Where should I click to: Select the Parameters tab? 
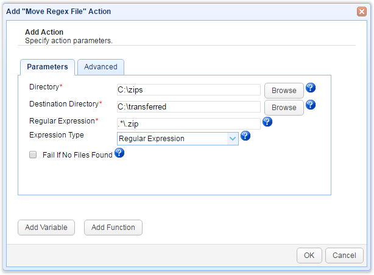click(48, 67)
